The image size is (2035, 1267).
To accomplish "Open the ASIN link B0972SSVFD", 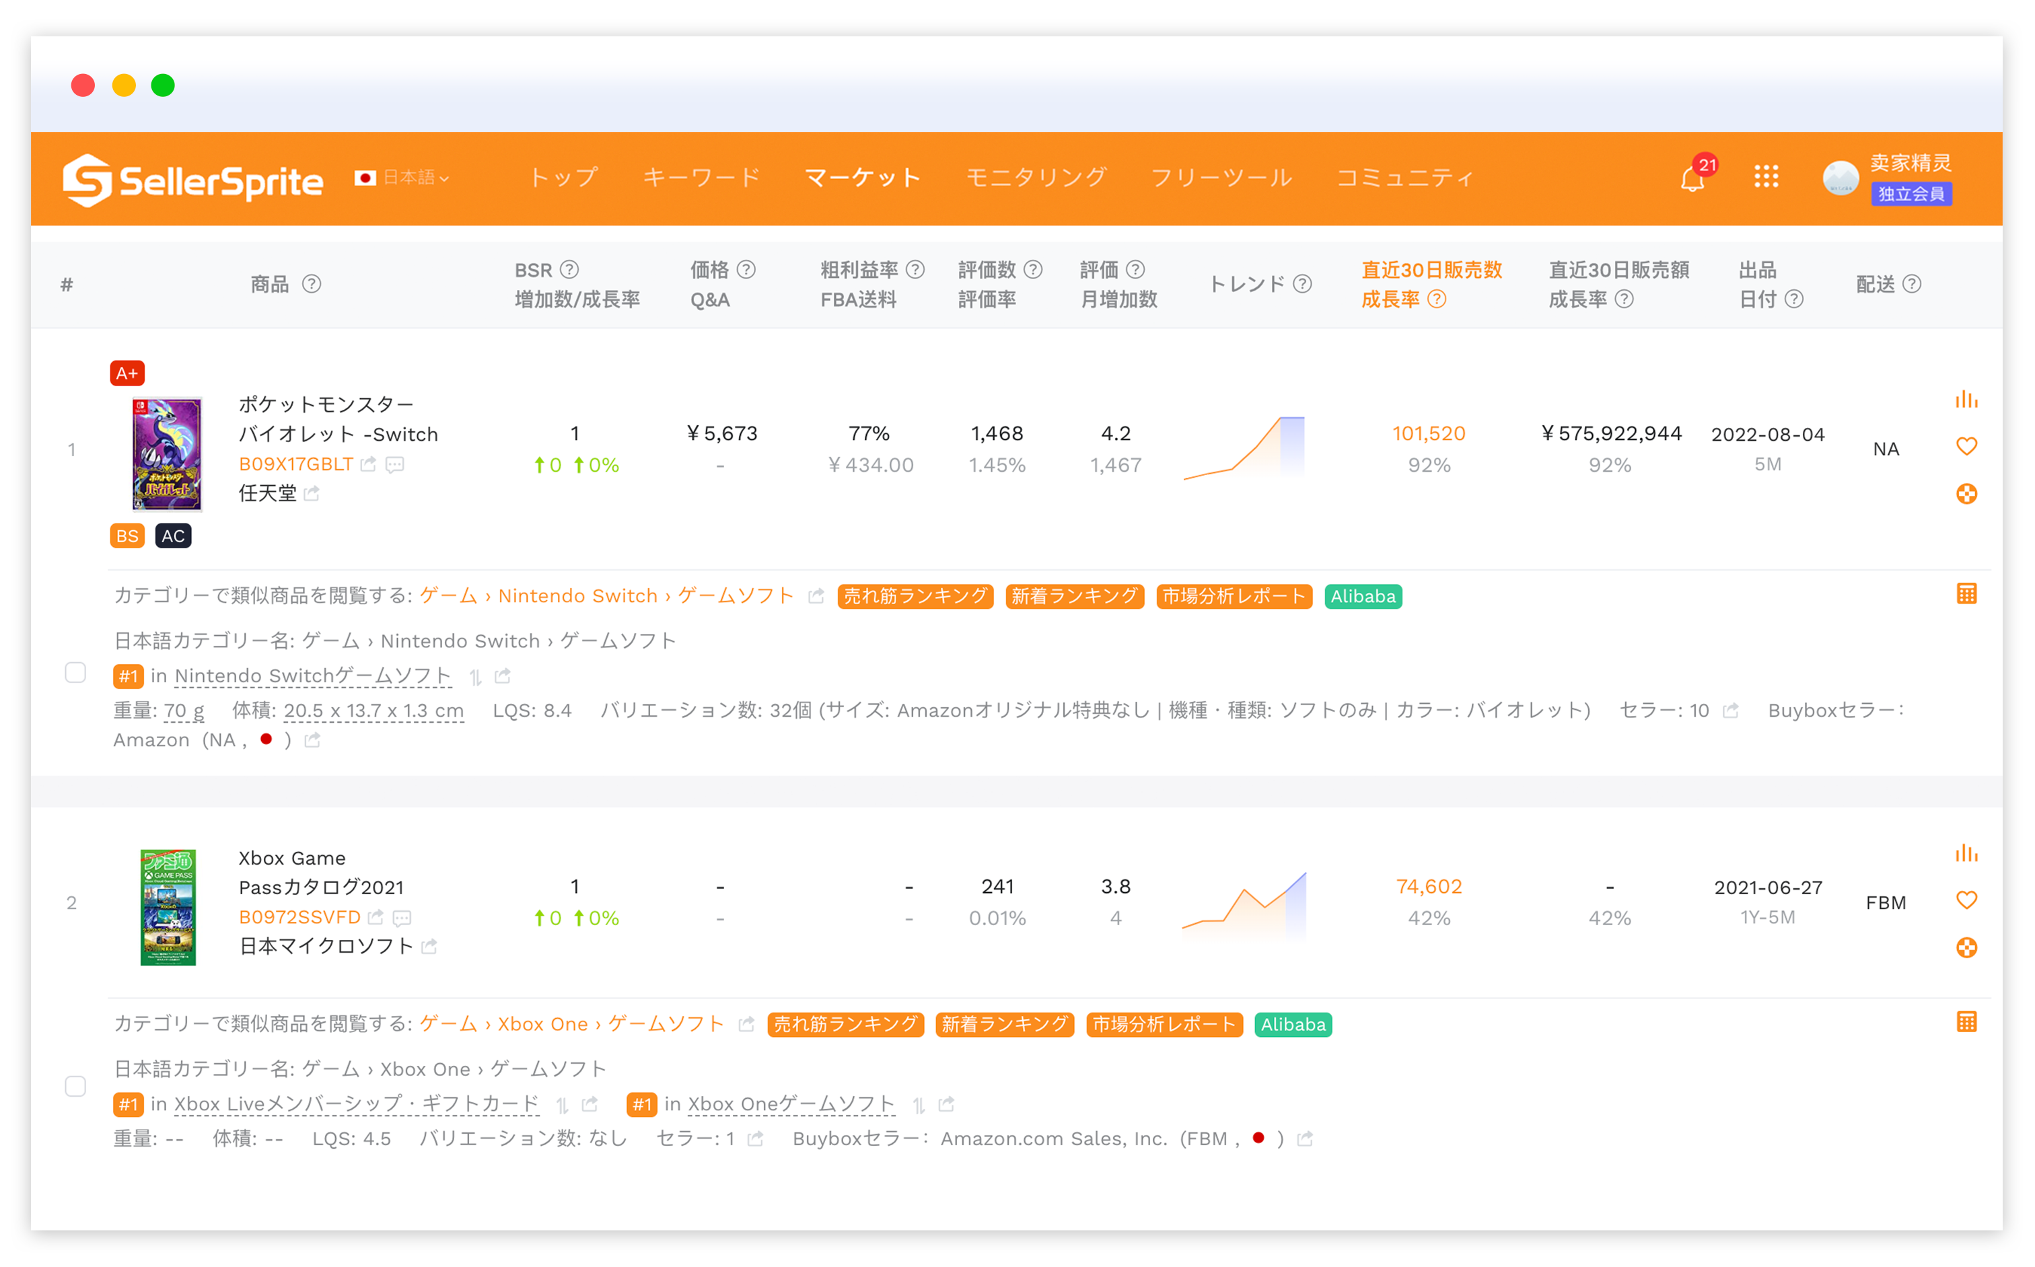I will [299, 918].
